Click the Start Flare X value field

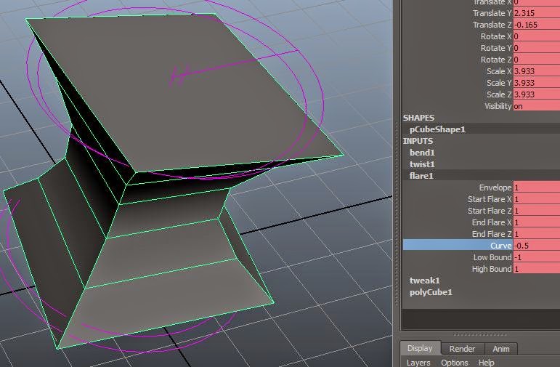point(537,199)
